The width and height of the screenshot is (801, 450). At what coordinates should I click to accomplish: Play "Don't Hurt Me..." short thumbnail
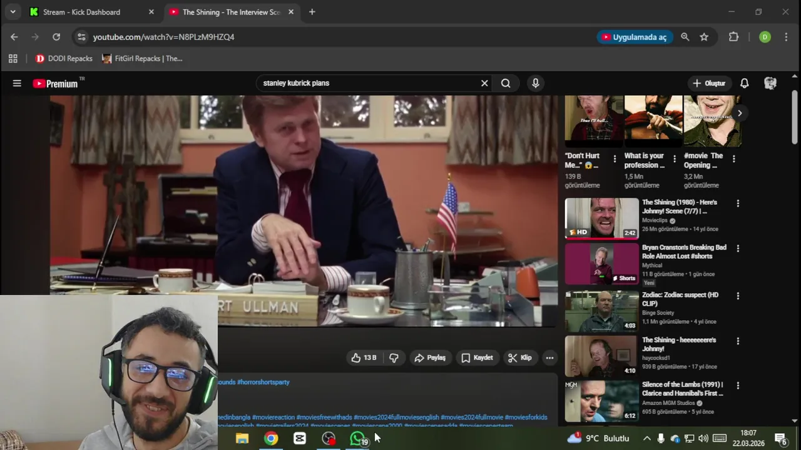click(x=594, y=121)
